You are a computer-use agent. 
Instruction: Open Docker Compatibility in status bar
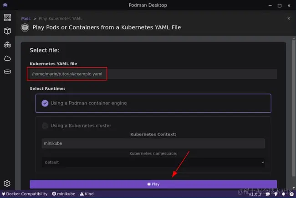coord(25,194)
